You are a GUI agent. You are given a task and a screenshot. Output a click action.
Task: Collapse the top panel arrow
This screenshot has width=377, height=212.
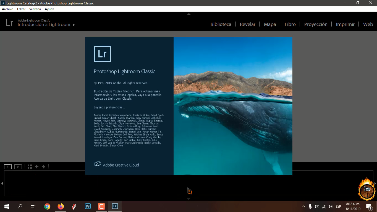[x=189, y=14]
